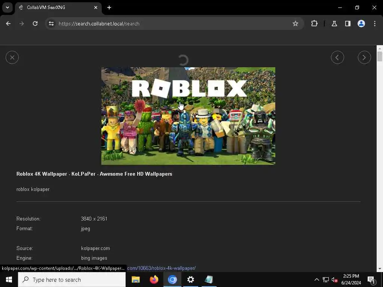The height and width of the screenshot is (287, 383).
Task: Click the format value jpeg
Action: point(86,229)
